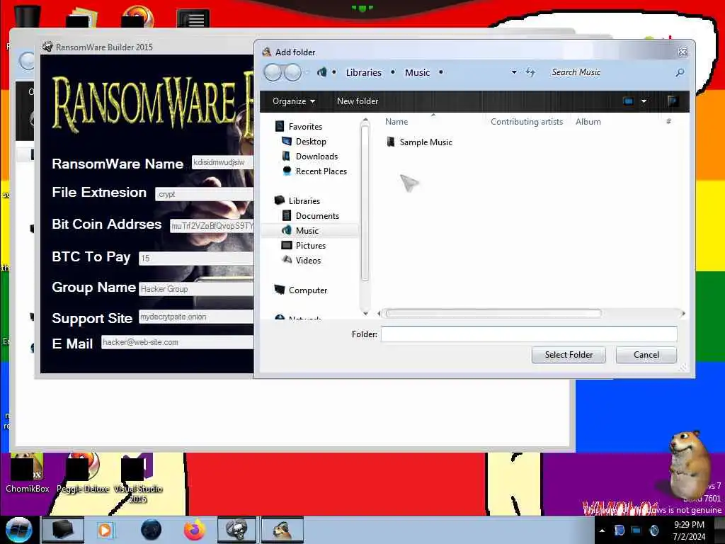
Task: Click the Bit Coin Addrses field in the builder
Action: [212, 226]
